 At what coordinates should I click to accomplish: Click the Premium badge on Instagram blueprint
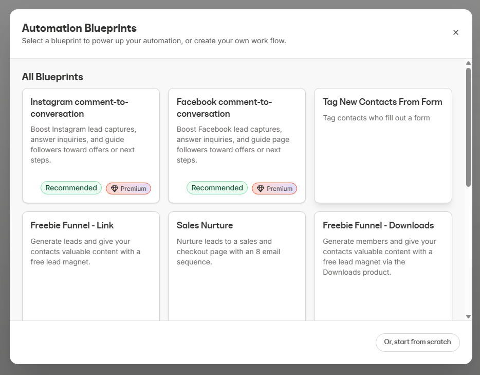click(x=128, y=188)
